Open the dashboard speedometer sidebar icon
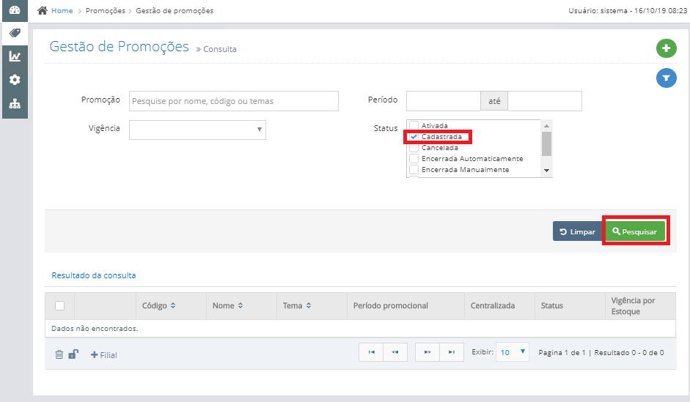Viewport: 690px width, 402px height. pos(15,10)
